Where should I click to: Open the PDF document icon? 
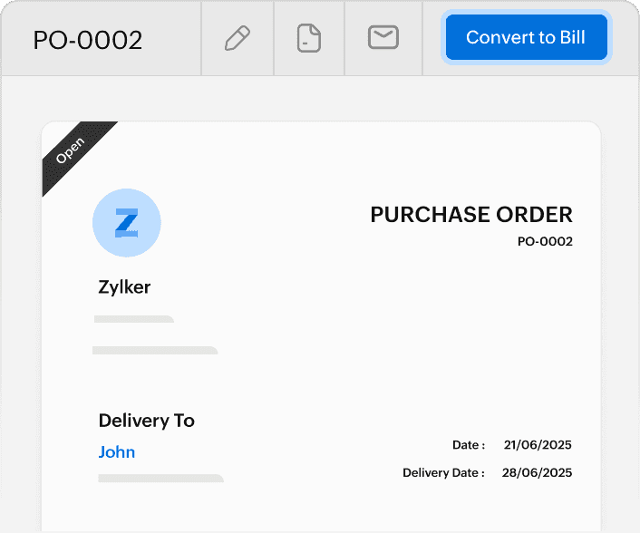click(309, 38)
